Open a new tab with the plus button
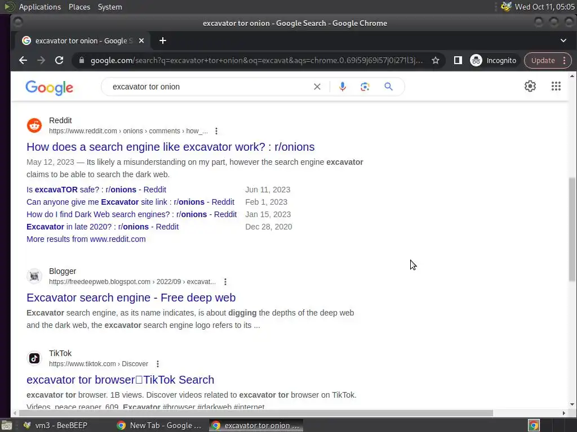 [163, 40]
